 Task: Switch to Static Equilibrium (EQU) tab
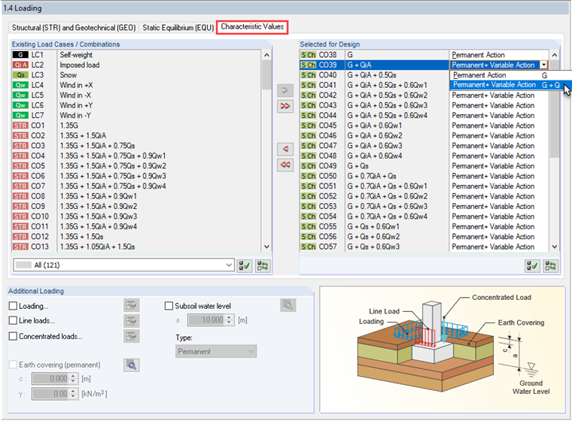click(178, 28)
